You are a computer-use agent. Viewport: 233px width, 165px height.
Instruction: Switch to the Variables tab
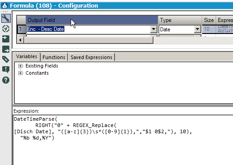coord(26,56)
